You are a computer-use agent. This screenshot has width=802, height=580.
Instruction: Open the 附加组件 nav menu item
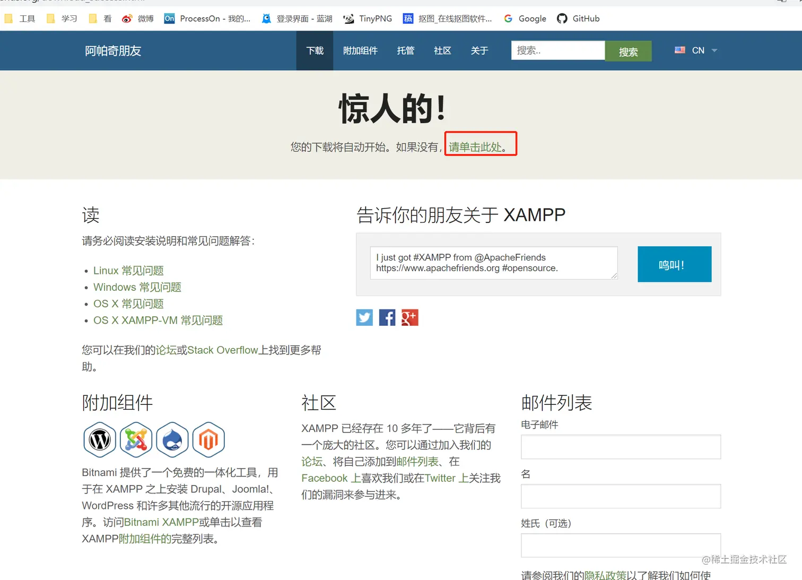tap(360, 50)
